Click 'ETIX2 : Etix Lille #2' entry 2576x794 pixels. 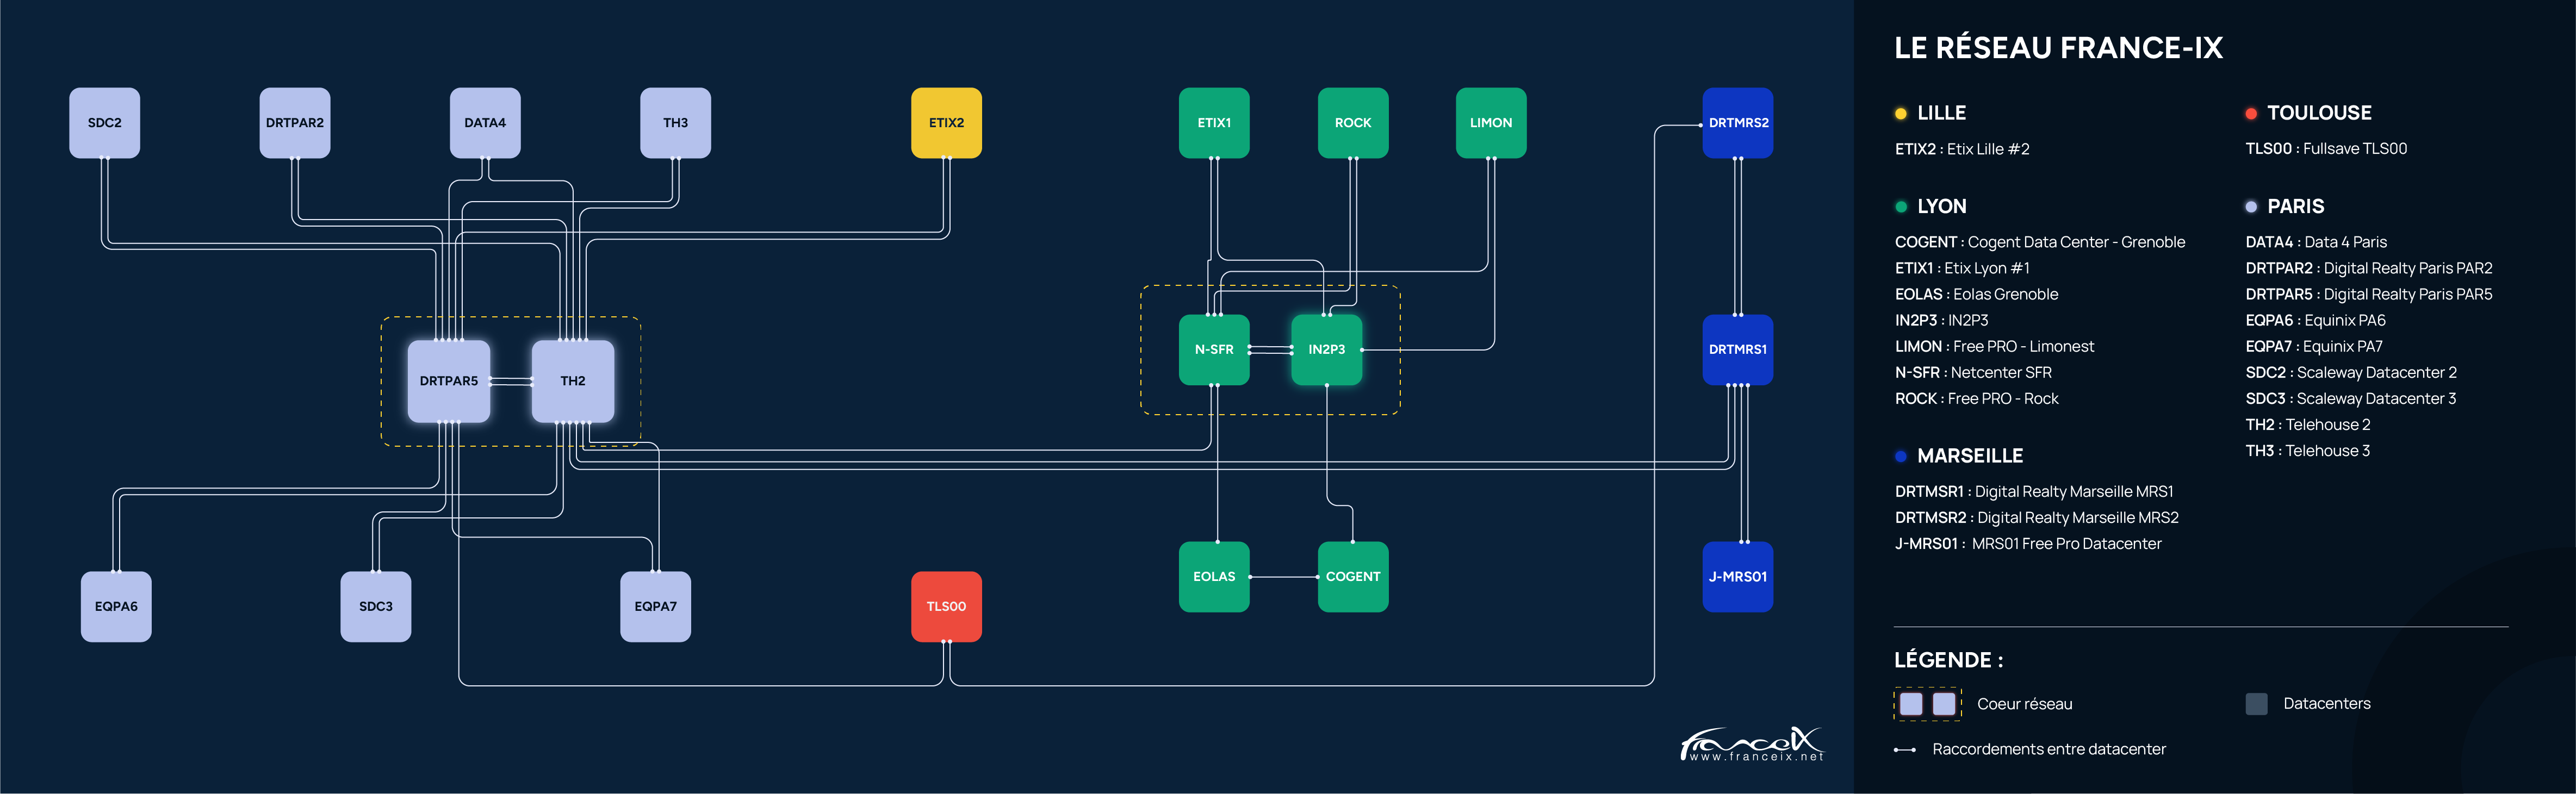click(1962, 149)
